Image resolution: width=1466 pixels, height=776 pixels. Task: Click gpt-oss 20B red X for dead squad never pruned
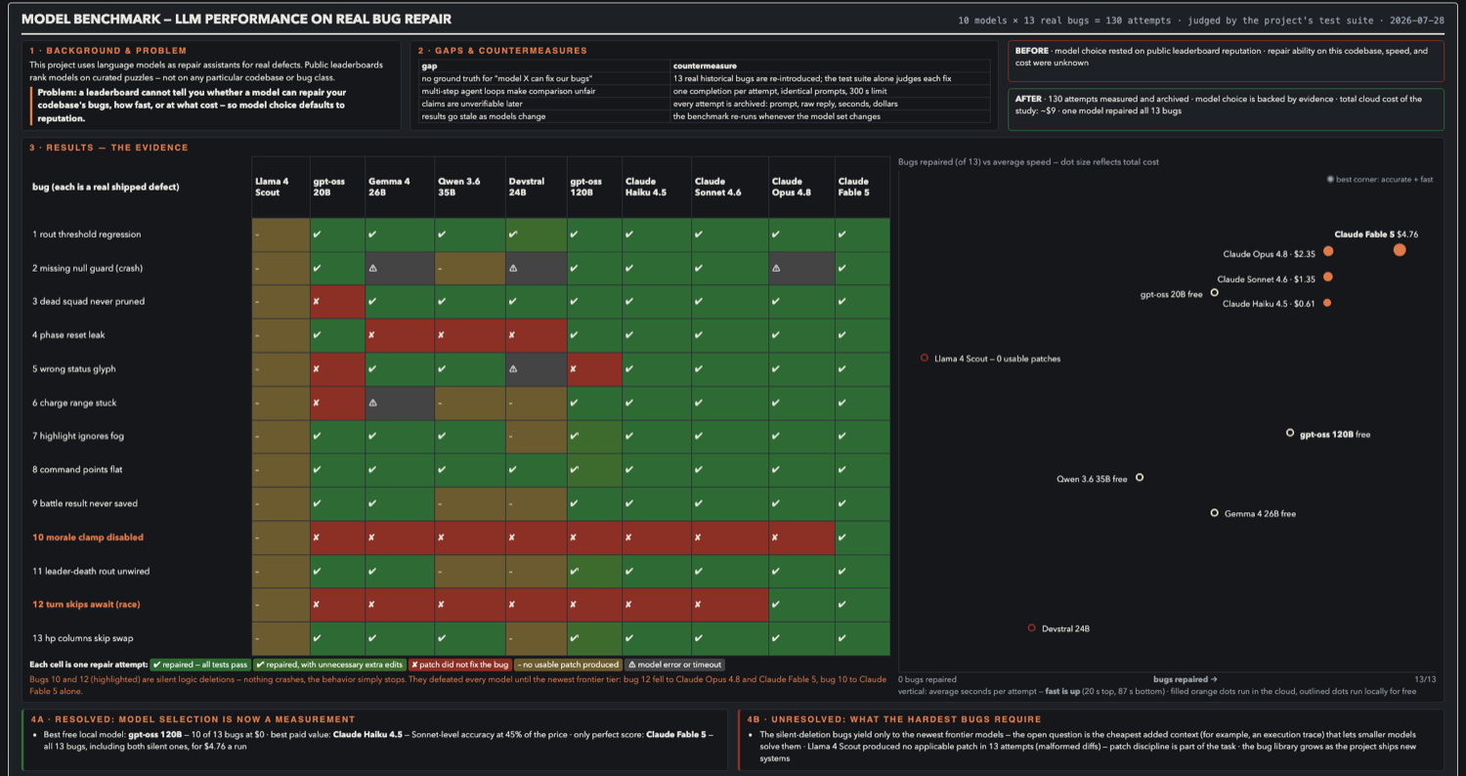pyautogui.click(x=316, y=302)
